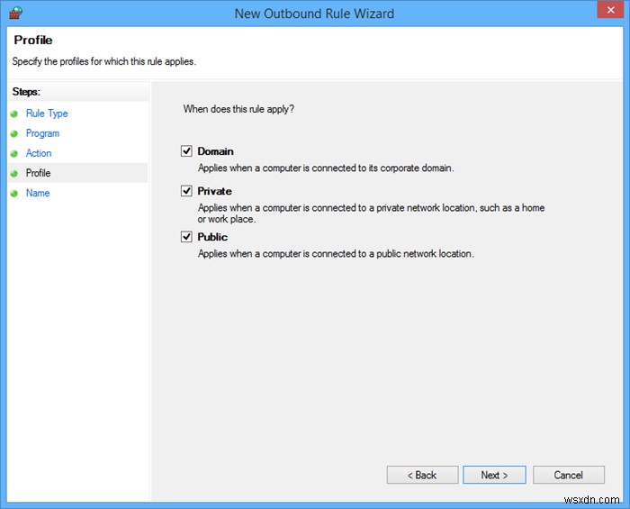Click the firewall wizard icon in title bar
Viewport: 630px width, 509px height.
pyautogui.click(x=15, y=13)
